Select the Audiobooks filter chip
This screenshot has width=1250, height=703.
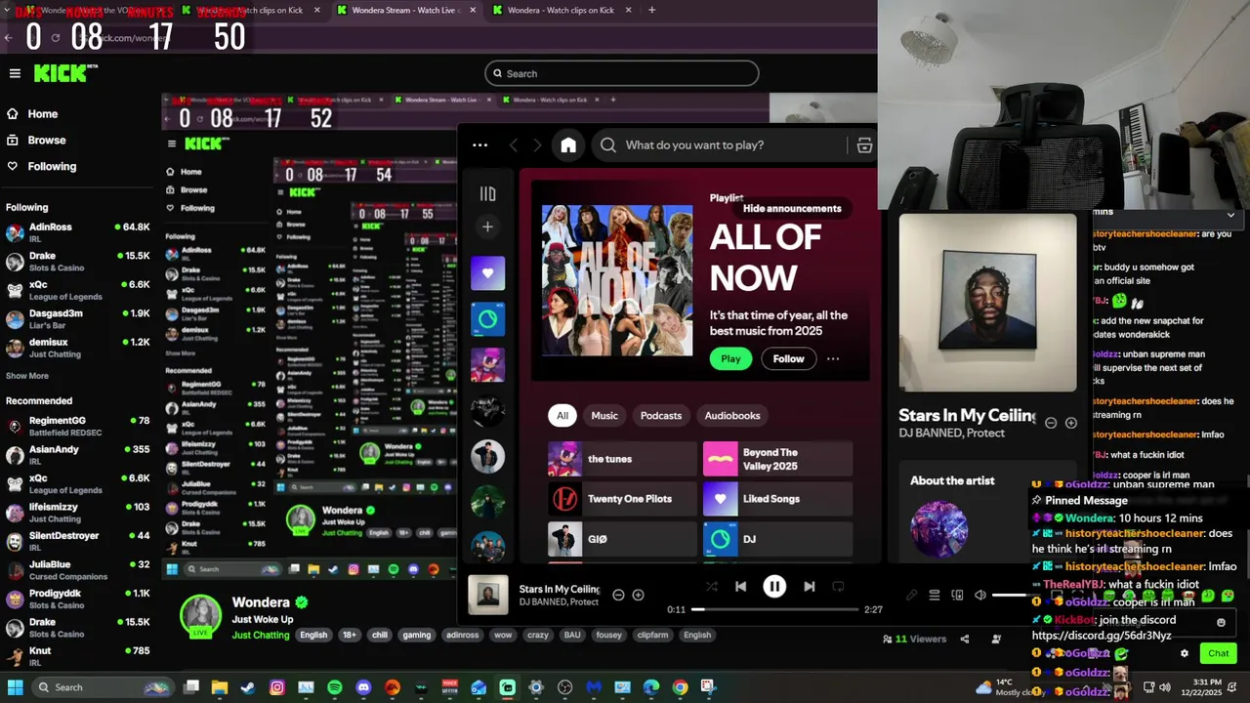[x=732, y=415]
